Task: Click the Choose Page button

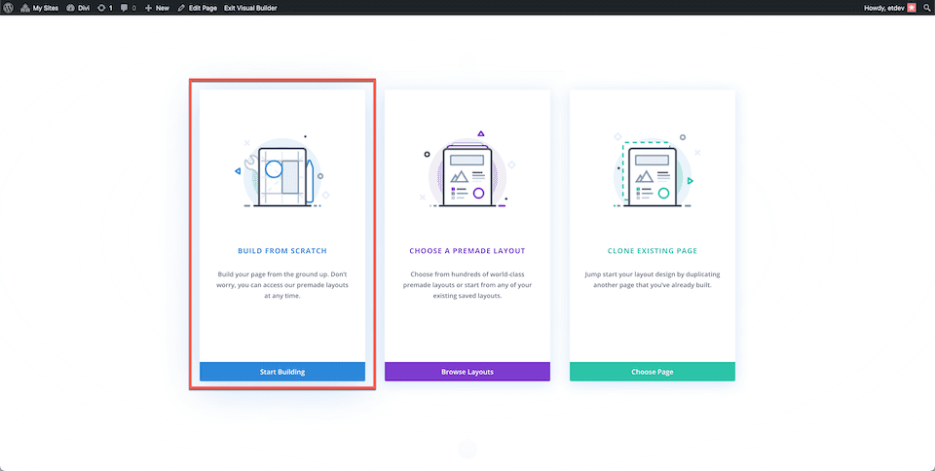Action: tap(653, 372)
